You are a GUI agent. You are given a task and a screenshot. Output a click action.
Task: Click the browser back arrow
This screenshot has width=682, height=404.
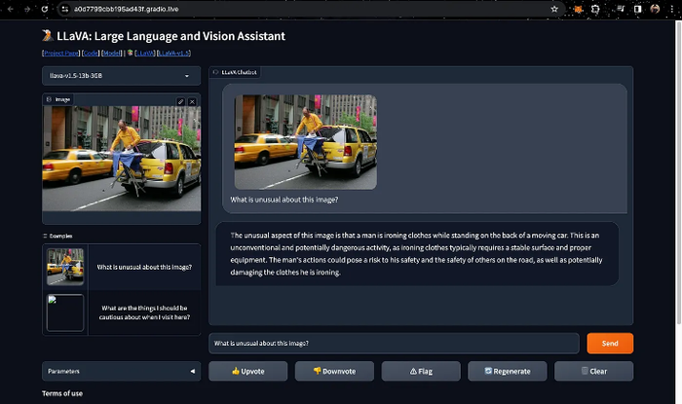tap(11, 9)
